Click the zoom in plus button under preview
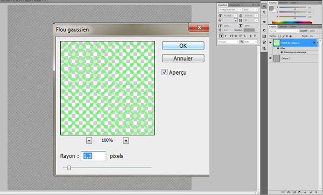This screenshot has width=323, height=195. coord(126,141)
